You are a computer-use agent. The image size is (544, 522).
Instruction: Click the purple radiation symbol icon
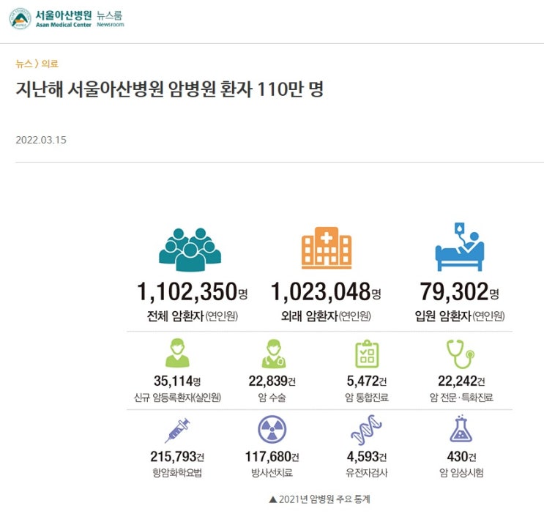(x=272, y=430)
